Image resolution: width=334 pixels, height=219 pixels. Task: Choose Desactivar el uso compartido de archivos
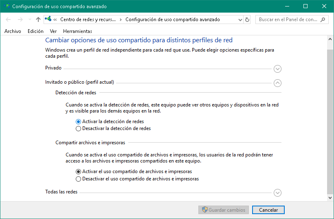click(79, 179)
